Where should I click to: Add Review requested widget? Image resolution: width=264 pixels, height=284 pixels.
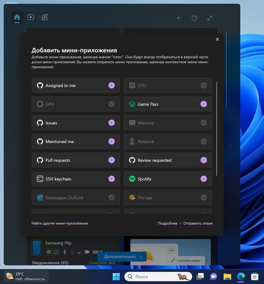point(204,160)
